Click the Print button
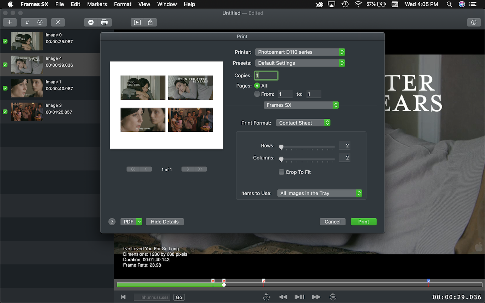 click(x=364, y=222)
